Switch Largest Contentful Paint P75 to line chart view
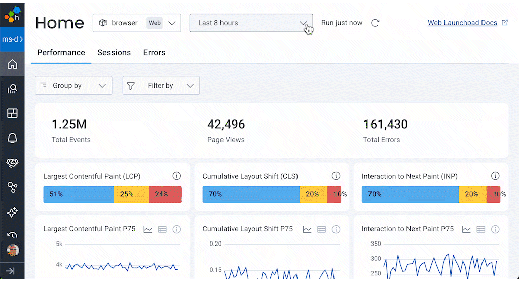The height and width of the screenshot is (282, 519). pyautogui.click(x=148, y=229)
